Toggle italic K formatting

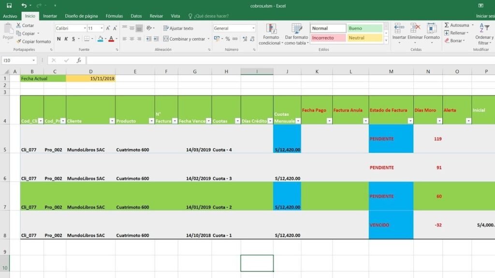coord(66,39)
